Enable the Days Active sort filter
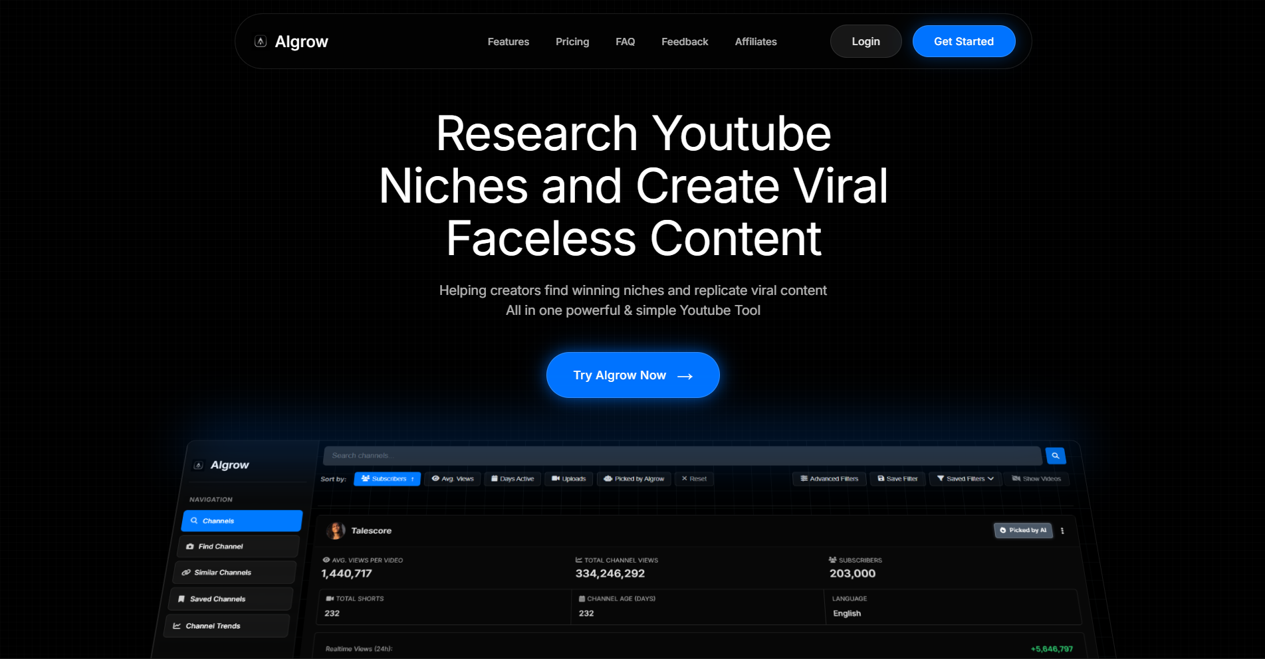This screenshot has width=1265, height=659. pyautogui.click(x=512, y=478)
